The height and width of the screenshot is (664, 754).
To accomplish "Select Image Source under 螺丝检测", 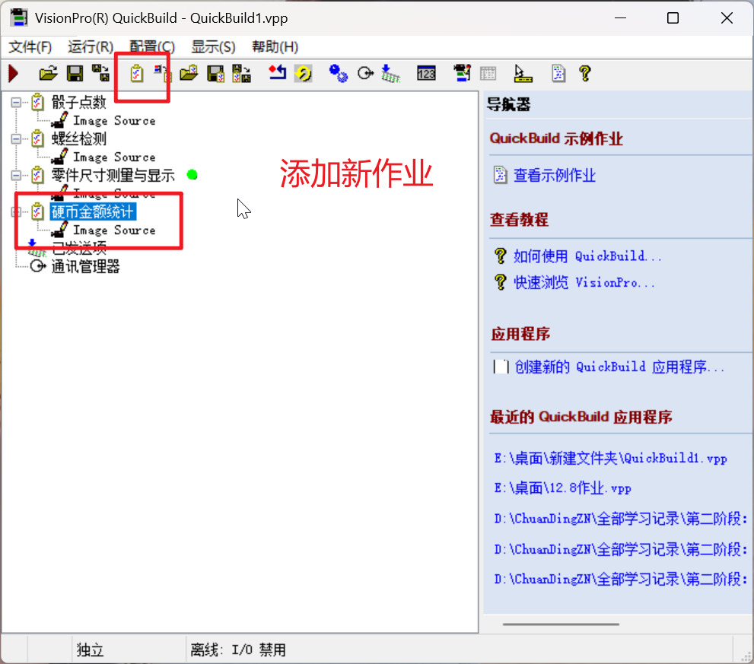I will pyautogui.click(x=114, y=157).
